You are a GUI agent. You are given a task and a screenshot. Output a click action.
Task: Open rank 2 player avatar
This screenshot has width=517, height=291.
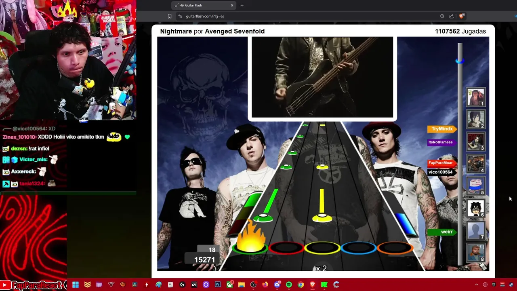tap(476, 119)
